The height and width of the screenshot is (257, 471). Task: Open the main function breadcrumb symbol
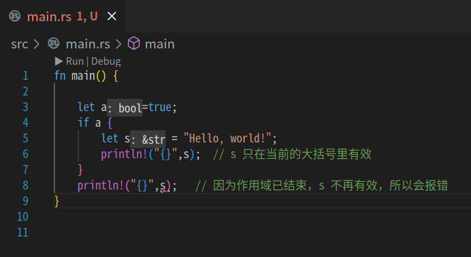[x=159, y=44]
